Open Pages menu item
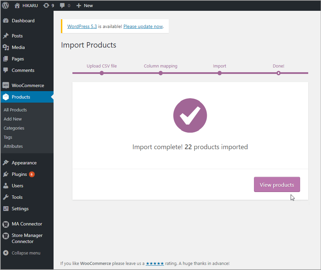This screenshot has height=270, width=321. click(x=18, y=59)
